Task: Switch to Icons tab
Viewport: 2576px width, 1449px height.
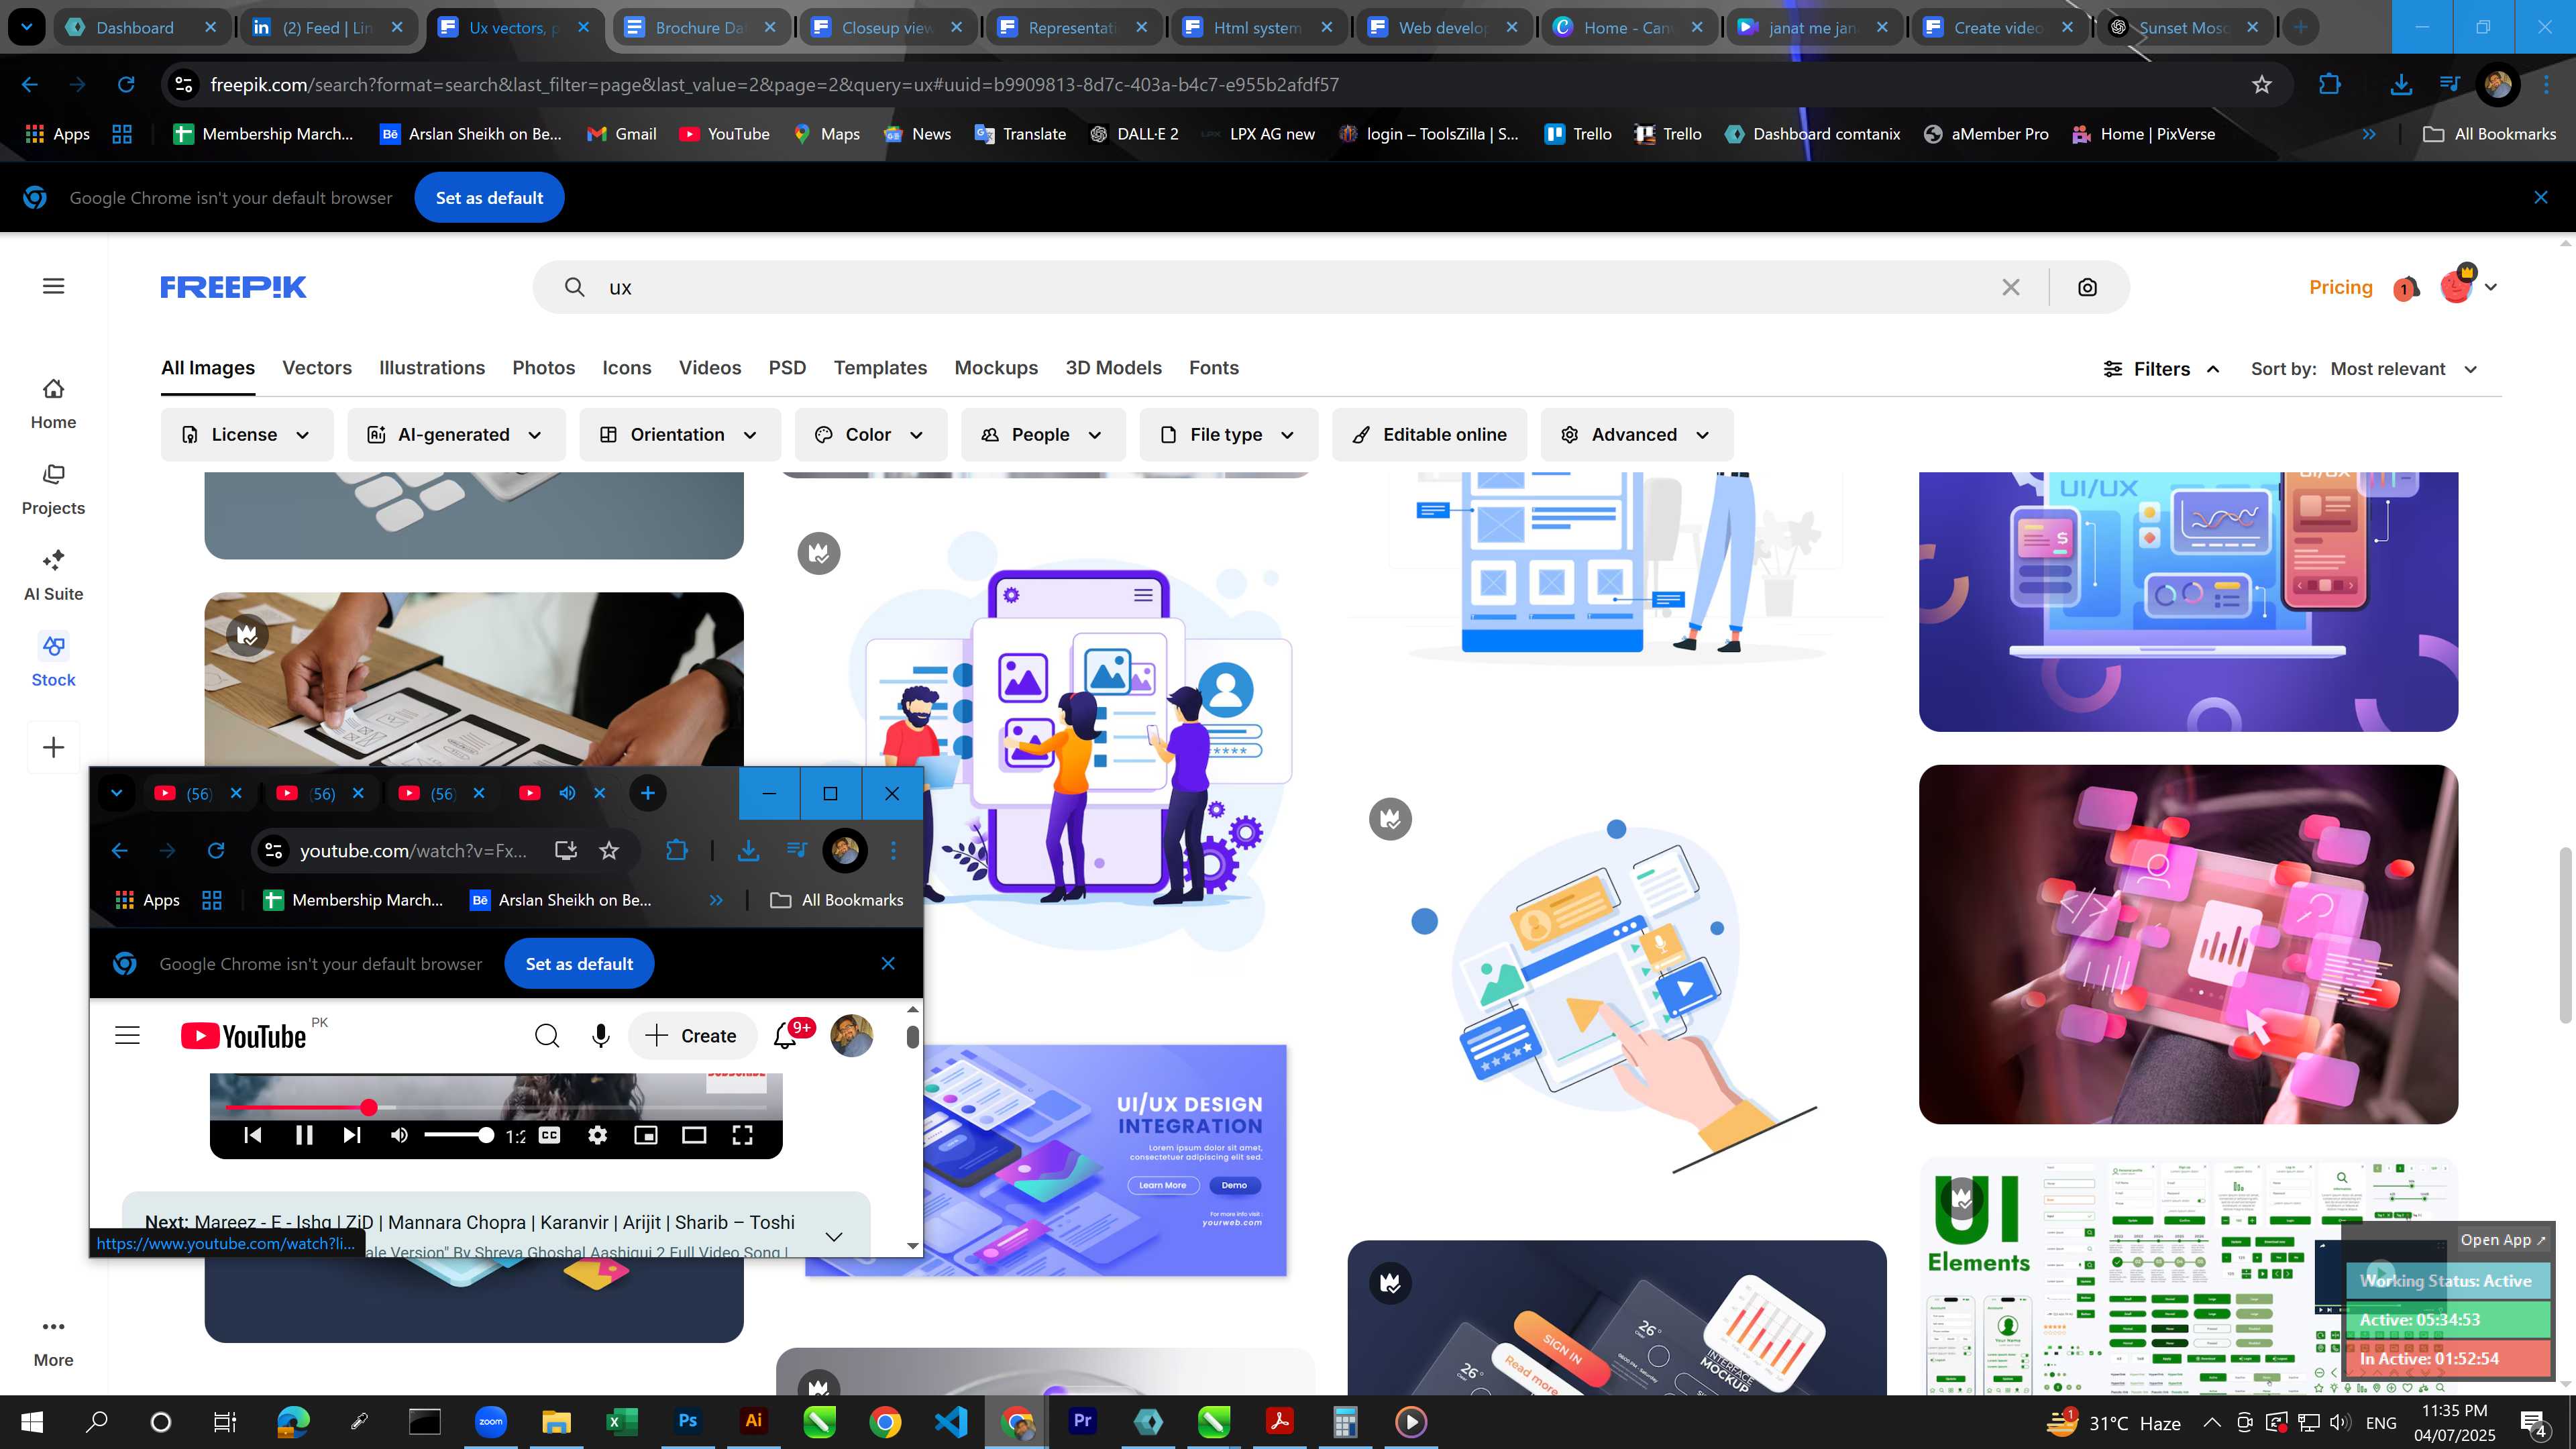Action: [x=627, y=368]
